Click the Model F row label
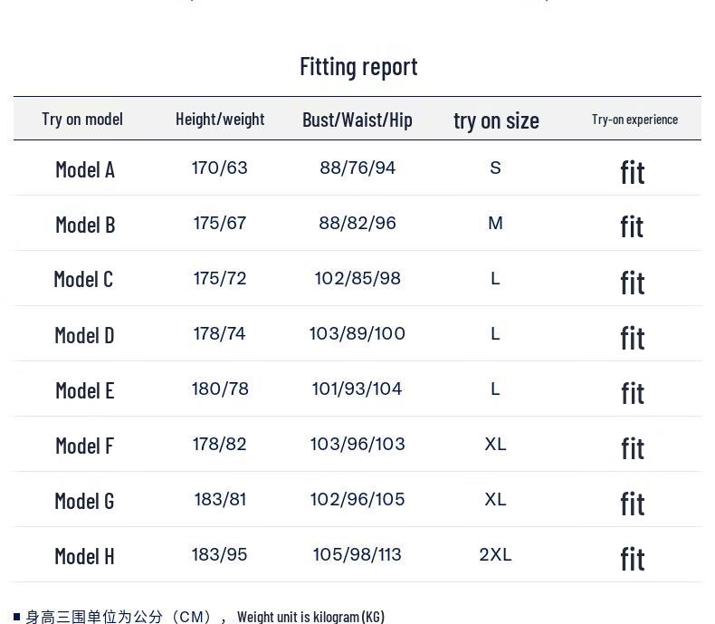Image resolution: width=715 pixels, height=624 pixels. coord(84,446)
